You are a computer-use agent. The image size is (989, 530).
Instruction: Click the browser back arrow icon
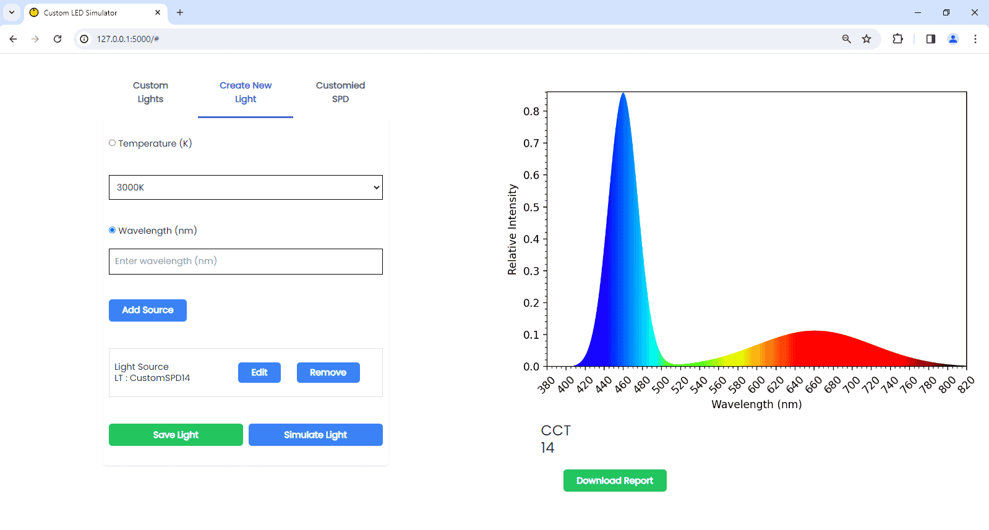point(13,39)
